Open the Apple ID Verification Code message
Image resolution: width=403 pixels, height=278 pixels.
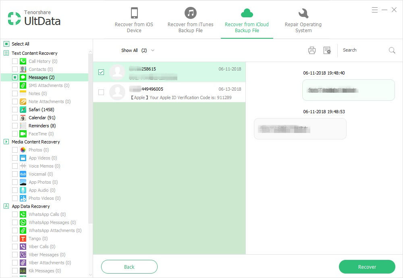pyautogui.click(x=169, y=92)
